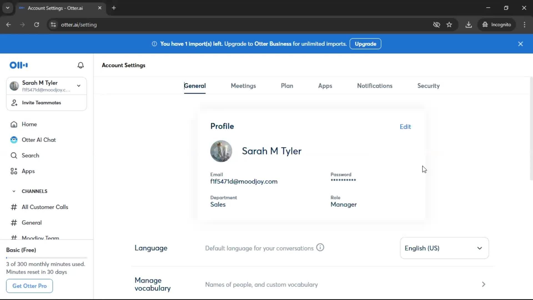Reload the page
Screen dimensions: 533x300
(x=36, y=25)
